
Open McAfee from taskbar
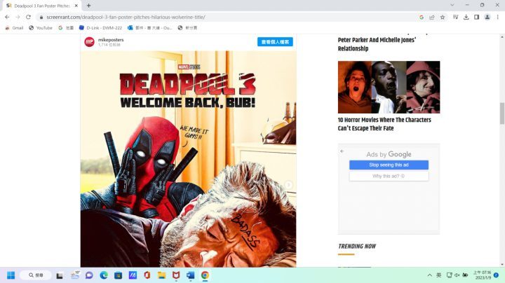pyautogui.click(x=176, y=275)
